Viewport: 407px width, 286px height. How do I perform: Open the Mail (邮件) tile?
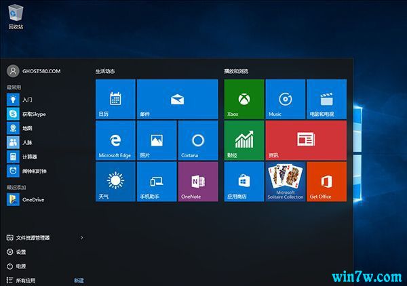point(177,99)
